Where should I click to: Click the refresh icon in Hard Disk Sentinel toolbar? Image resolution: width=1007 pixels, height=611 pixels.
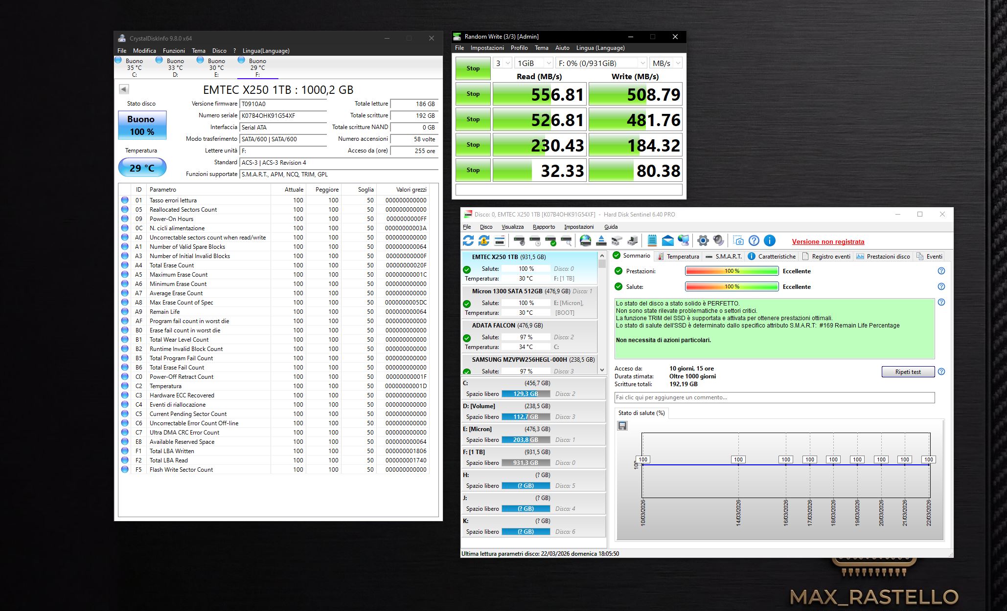tap(468, 240)
